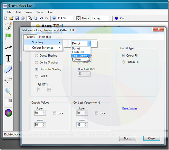Viewport: 169px width, 150px height.
Task: Open the zoom percentage dropdown arrow
Action: click(74, 18)
